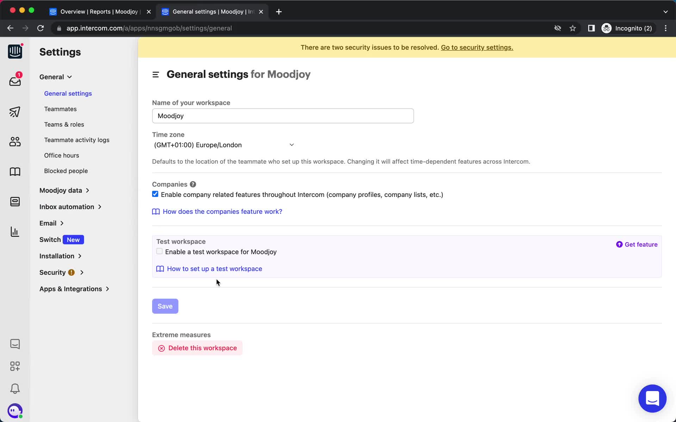Enable company related features checkbox

point(155,194)
